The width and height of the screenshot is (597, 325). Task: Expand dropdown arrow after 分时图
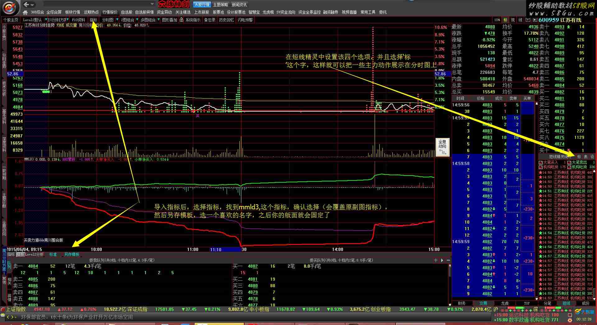point(117,20)
